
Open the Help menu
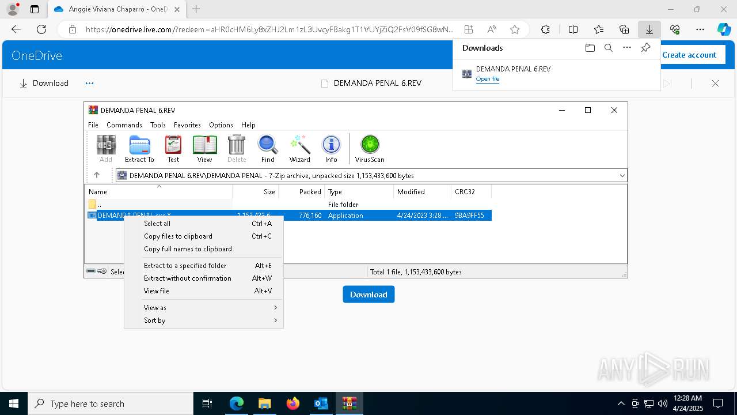coord(248,124)
